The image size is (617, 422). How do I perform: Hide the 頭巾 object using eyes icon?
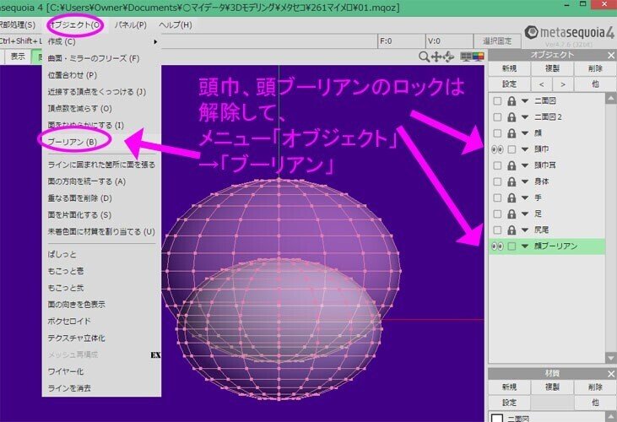pos(497,149)
